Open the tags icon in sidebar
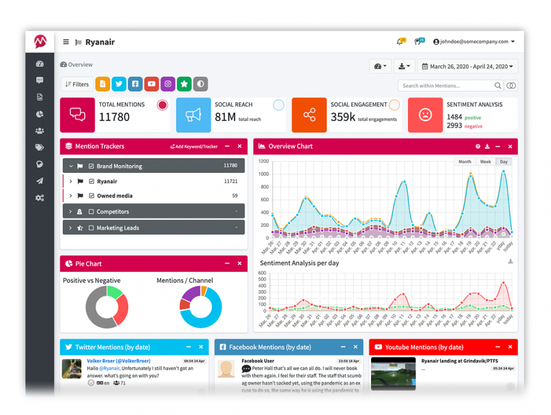 tap(40, 148)
